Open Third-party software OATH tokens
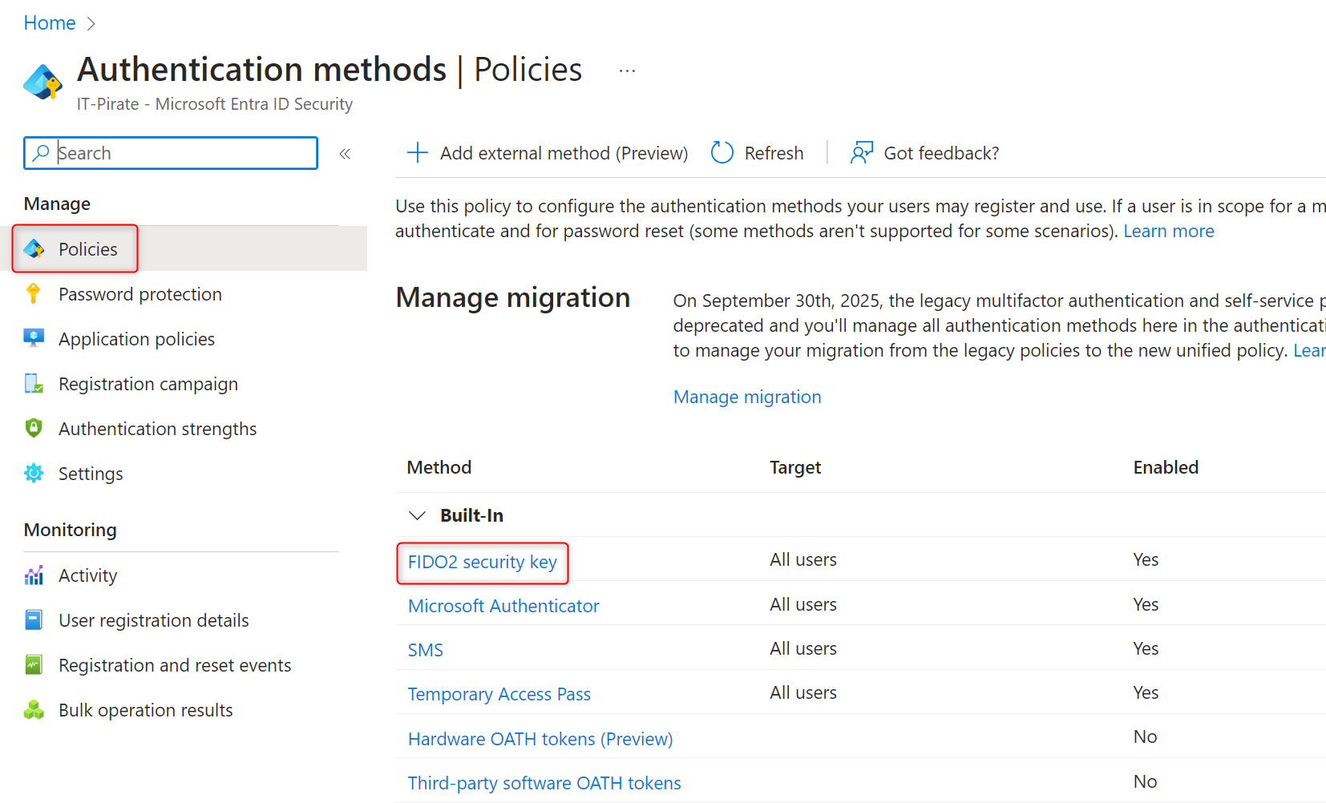The height and width of the screenshot is (803, 1326). point(544,783)
